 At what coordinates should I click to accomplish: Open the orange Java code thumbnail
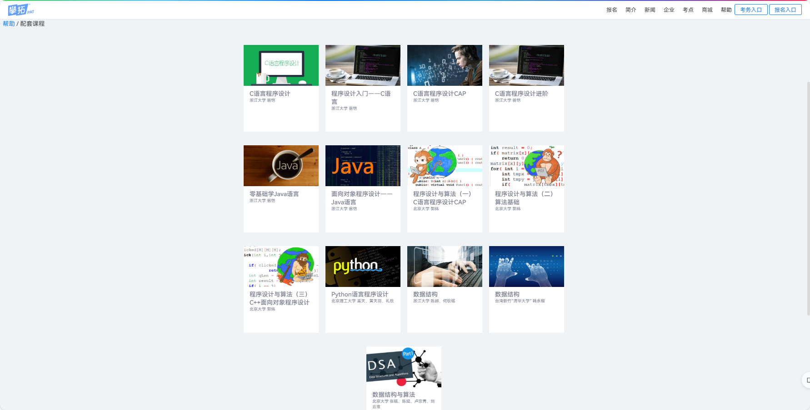(363, 166)
